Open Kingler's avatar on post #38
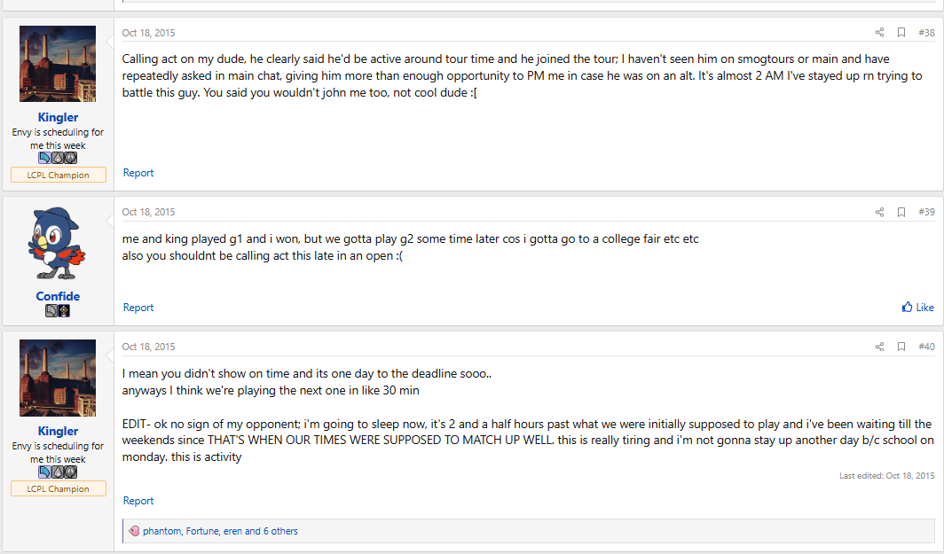The width and height of the screenshot is (944, 554). click(58, 64)
